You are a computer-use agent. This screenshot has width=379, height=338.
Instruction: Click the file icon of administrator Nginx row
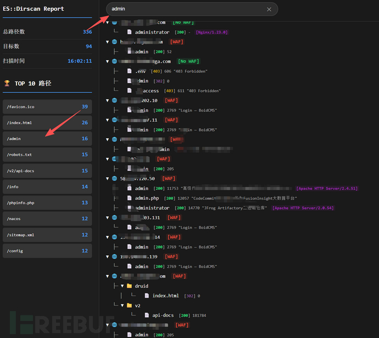click(x=130, y=32)
